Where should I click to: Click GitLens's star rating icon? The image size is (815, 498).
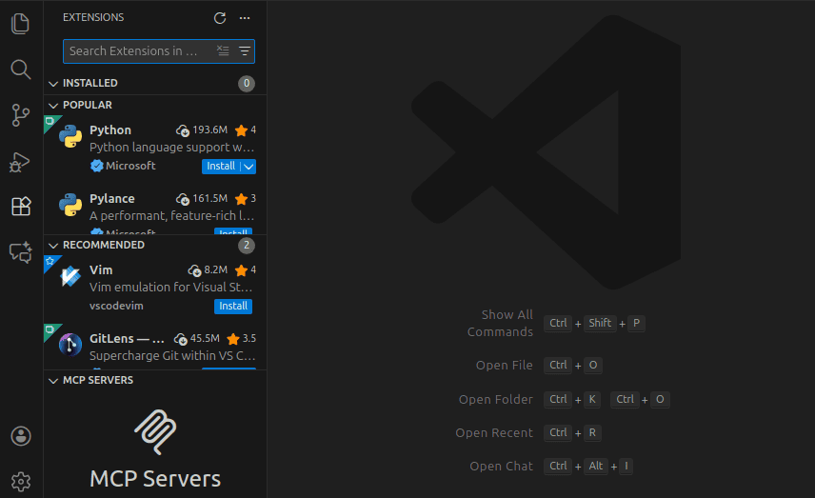click(233, 339)
